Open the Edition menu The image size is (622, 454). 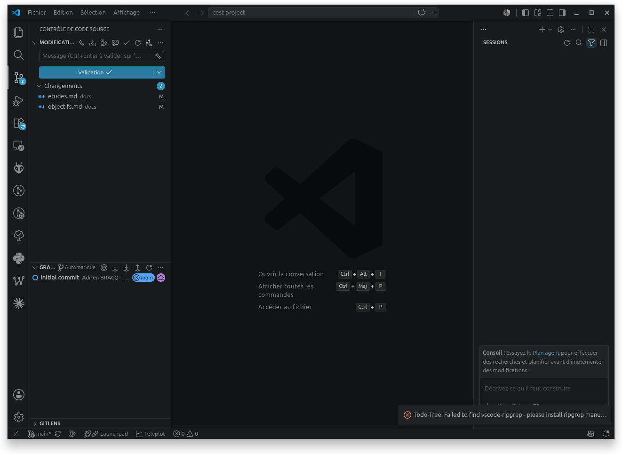63,13
